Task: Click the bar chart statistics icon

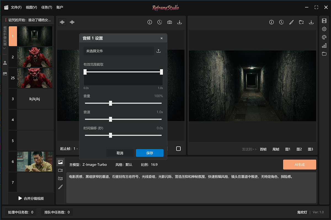Action: tap(324, 46)
